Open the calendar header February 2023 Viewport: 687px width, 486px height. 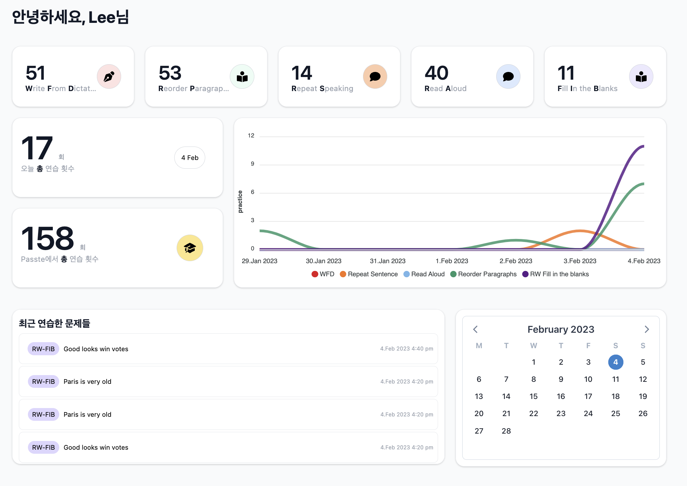tap(561, 329)
